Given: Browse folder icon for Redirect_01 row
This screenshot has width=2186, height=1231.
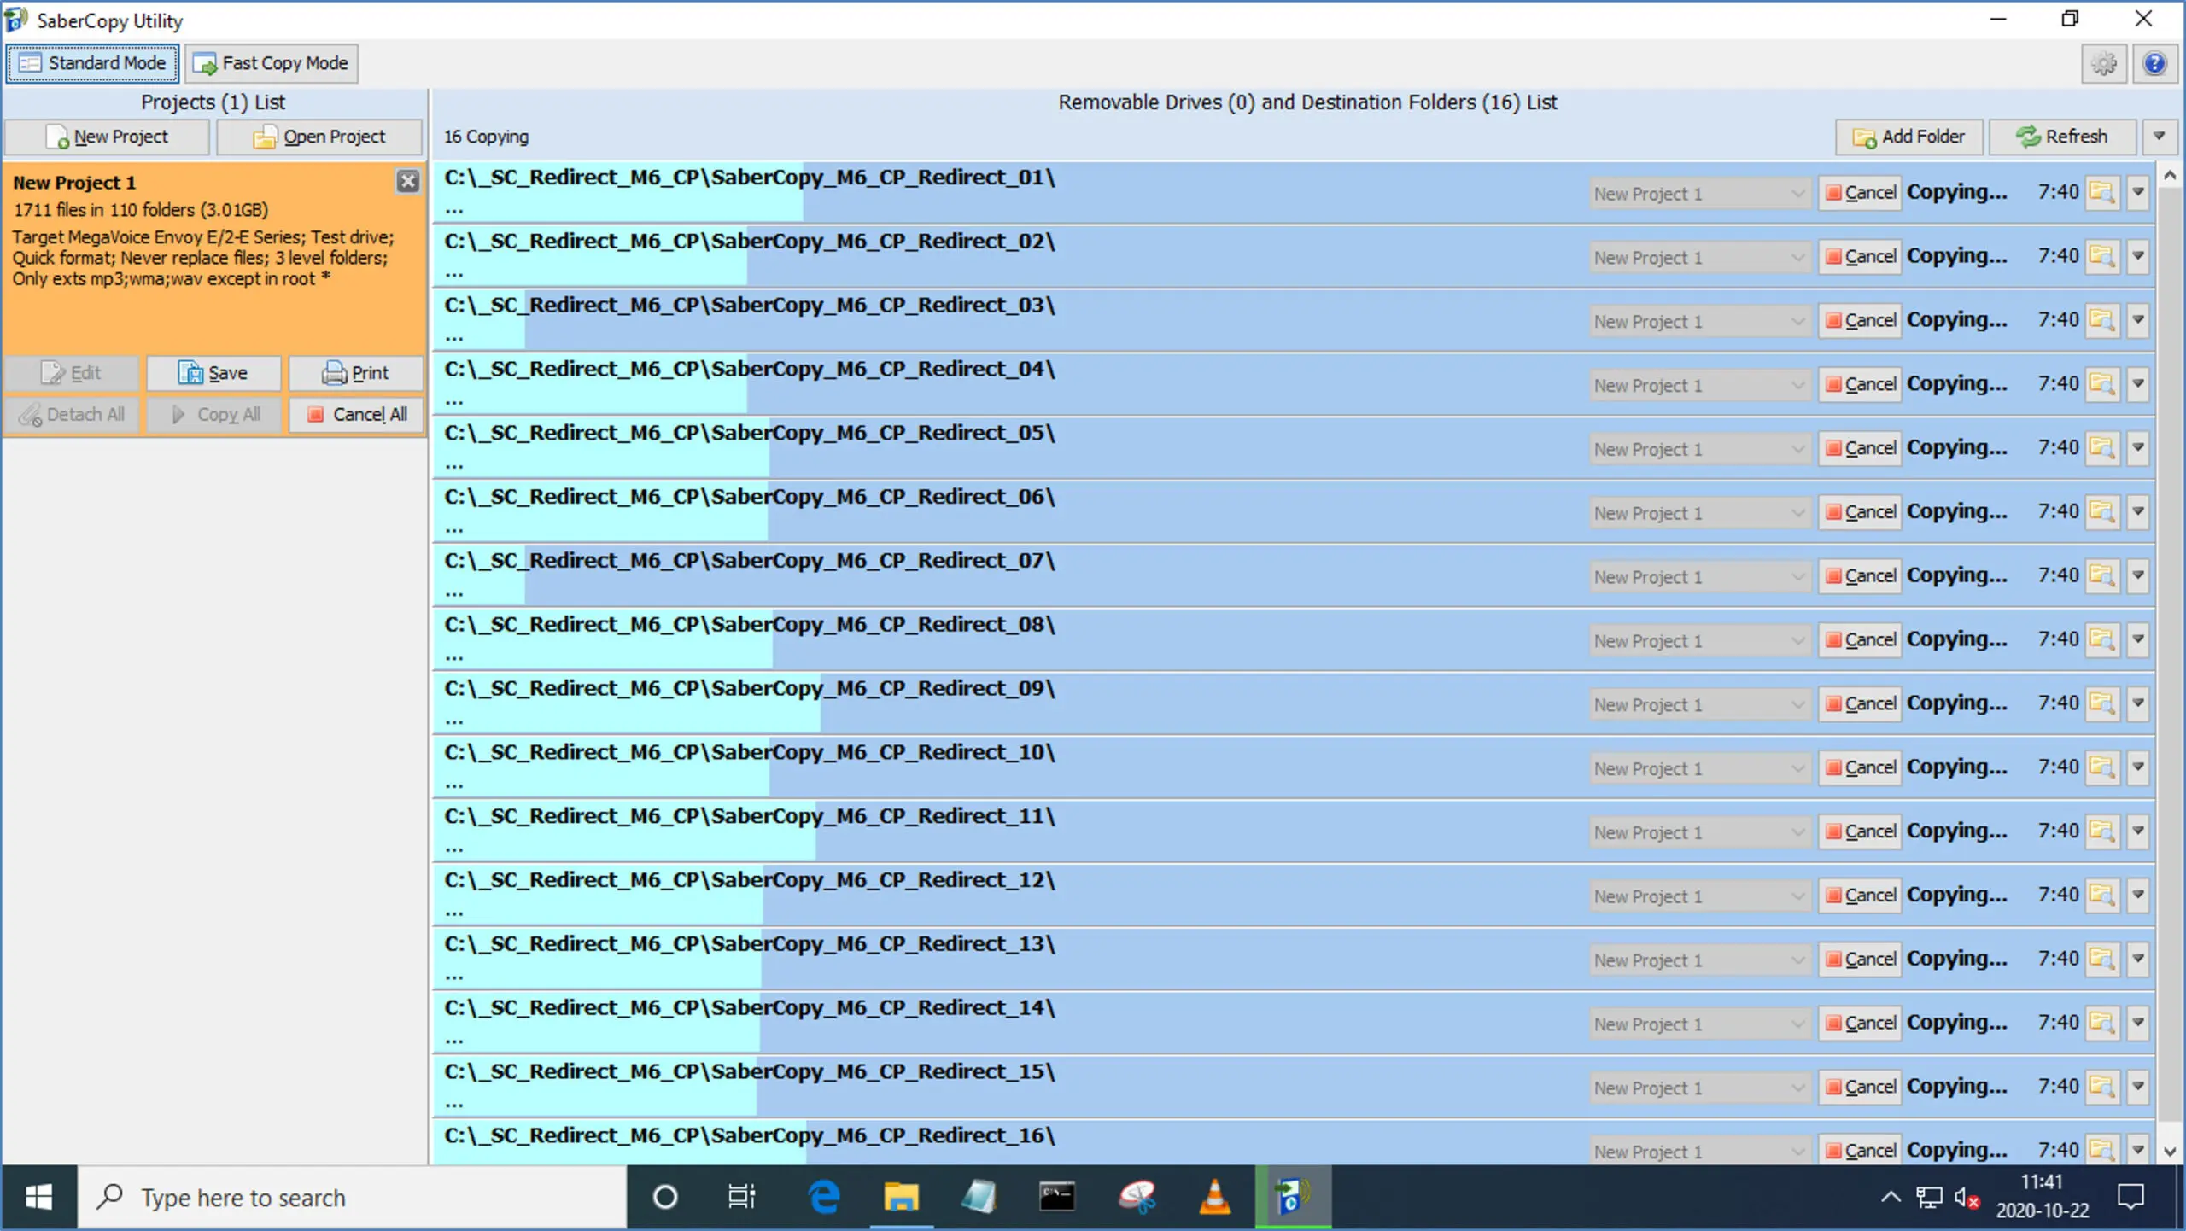Looking at the screenshot, I should pyautogui.click(x=2103, y=192).
